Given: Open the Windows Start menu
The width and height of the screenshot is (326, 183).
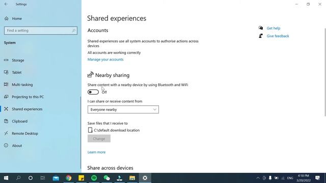Looking at the screenshot, I should 6,178.
